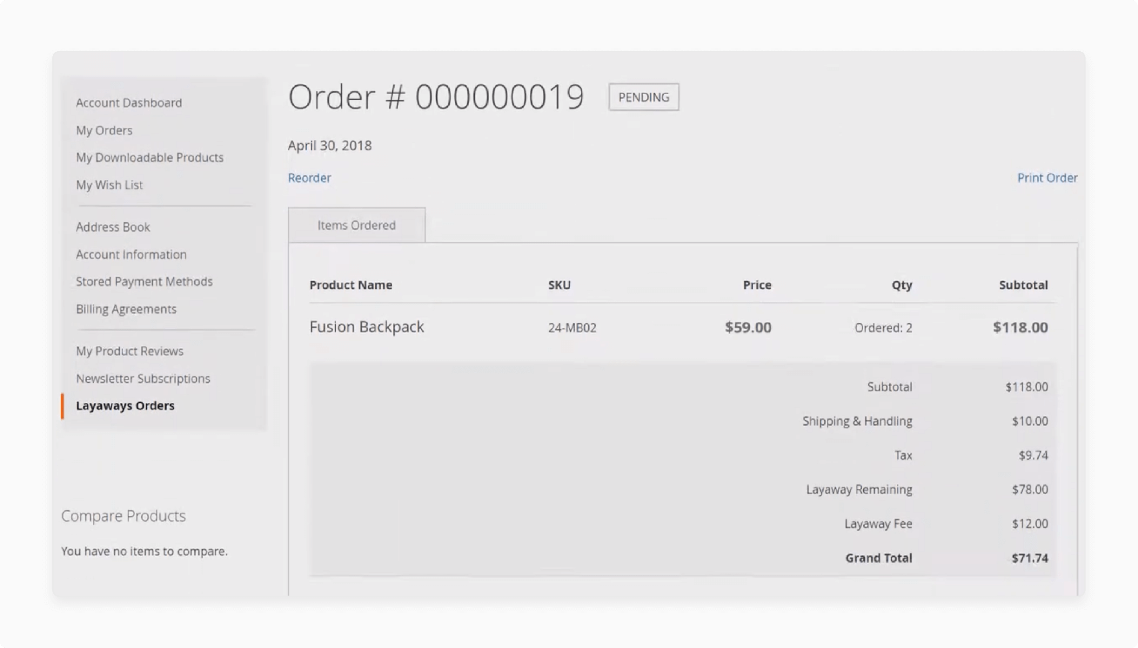
Task: Click the $59.00 item price
Action: coord(748,328)
